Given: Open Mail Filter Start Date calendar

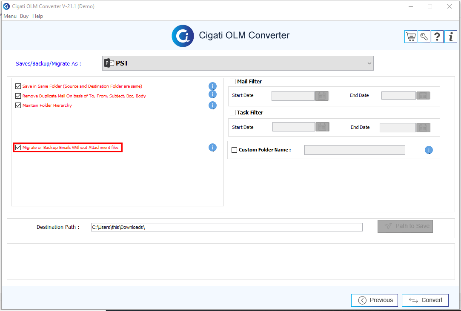Looking at the screenshot, I should pos(322,96).
